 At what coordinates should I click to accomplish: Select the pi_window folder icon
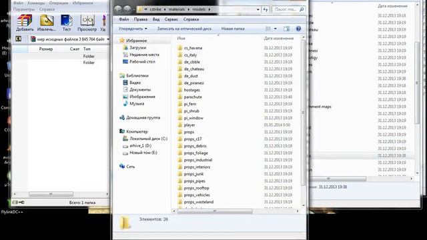179,118
